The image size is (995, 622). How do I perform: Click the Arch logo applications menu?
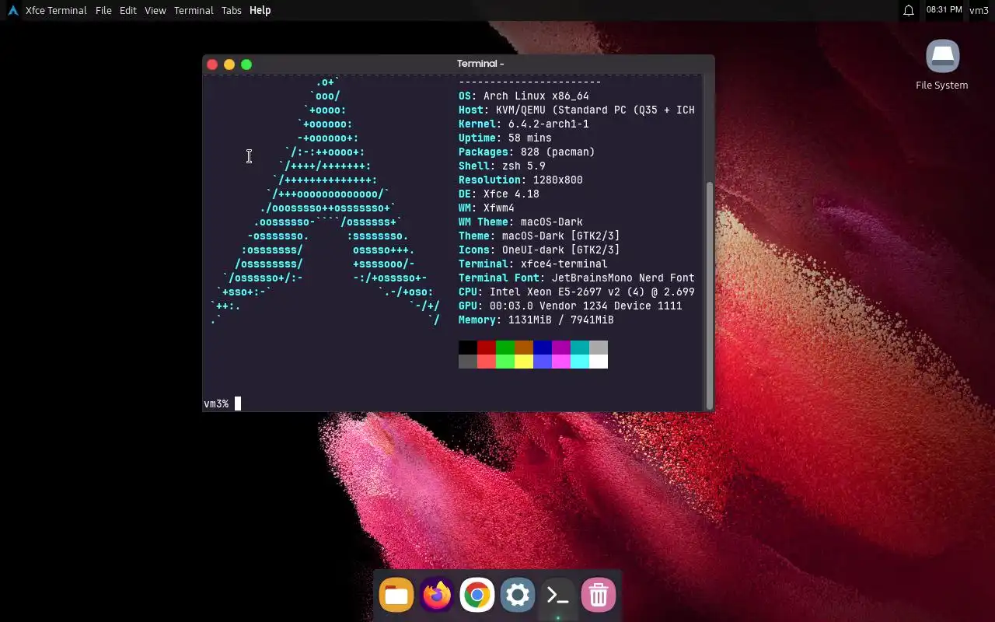12,10
